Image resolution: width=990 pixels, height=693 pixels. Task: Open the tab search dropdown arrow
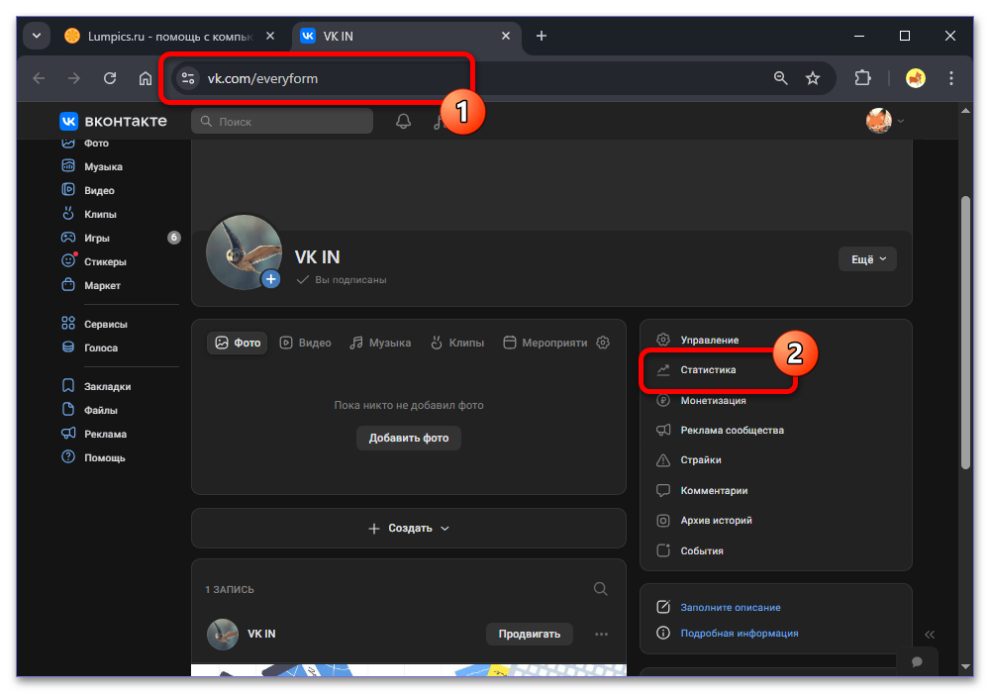[37, 36]
